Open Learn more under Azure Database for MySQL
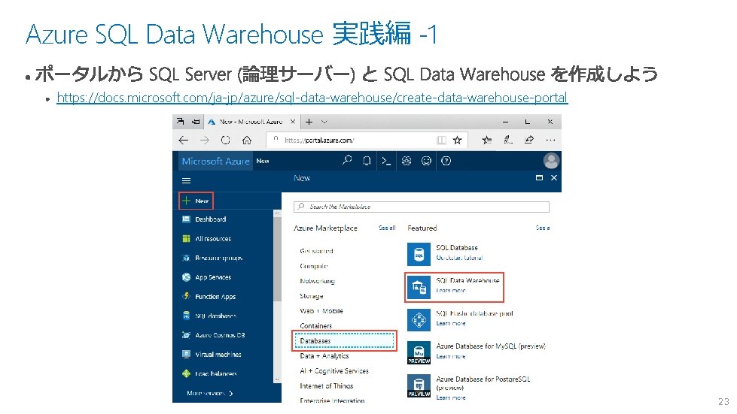737x414 pixels. 451,356
